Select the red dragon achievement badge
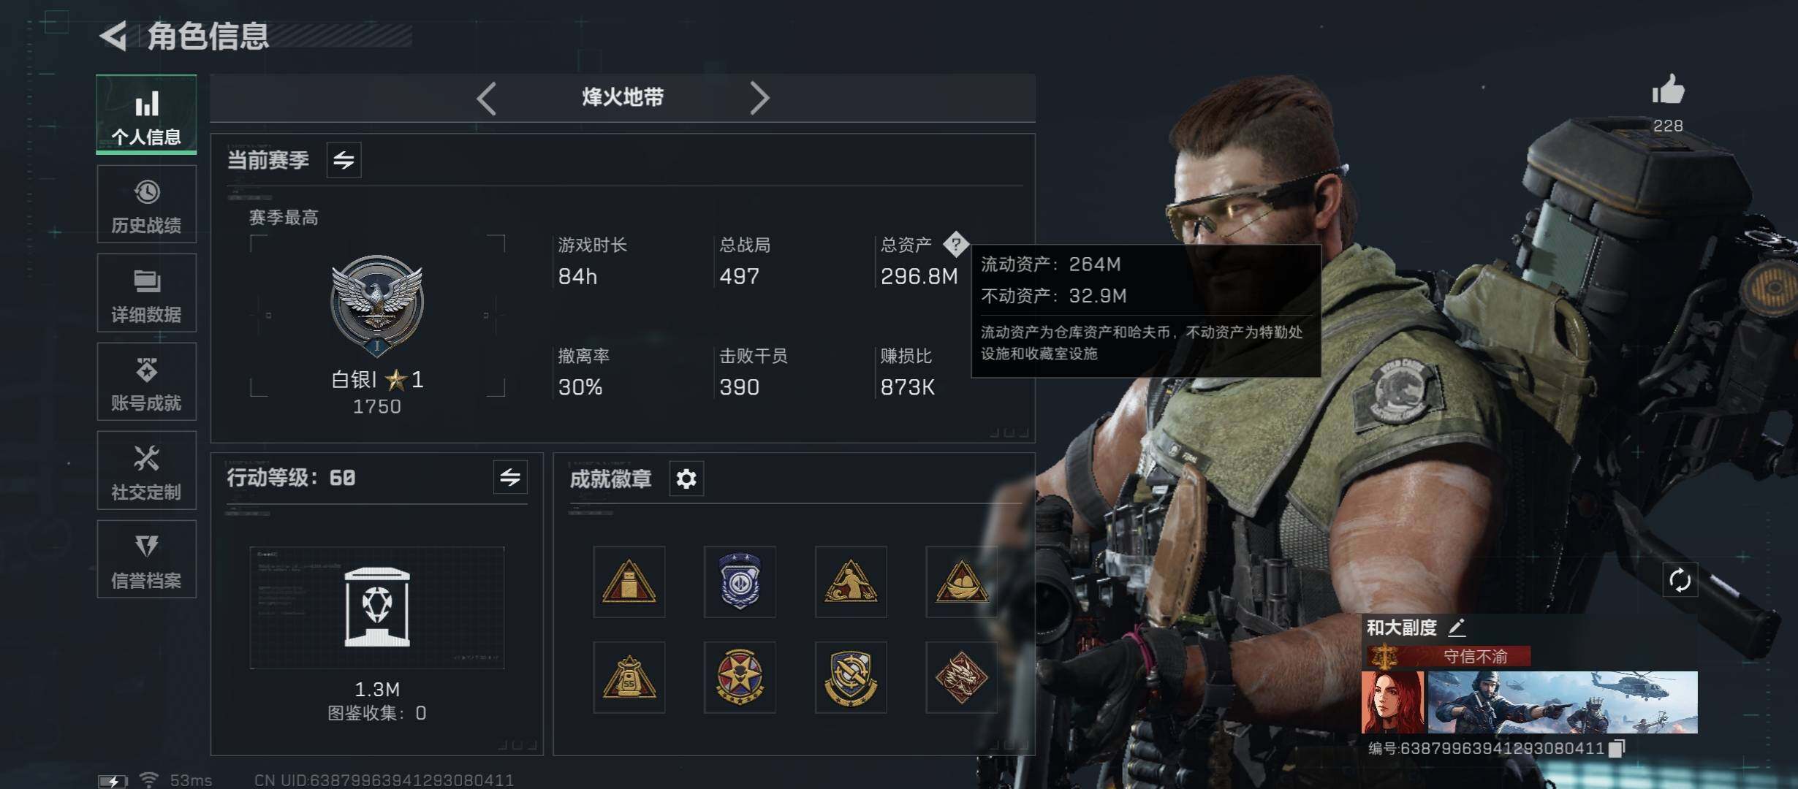The height and width of the screenshot is (789, 1798). [961, 677]
